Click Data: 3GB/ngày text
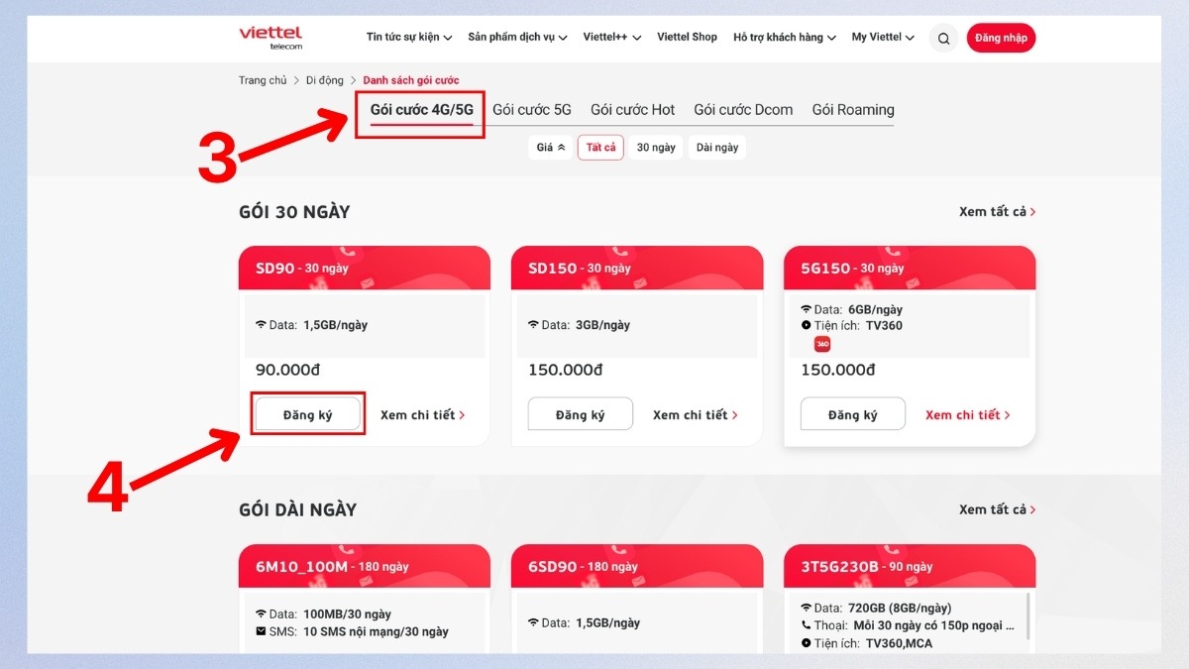 point(579,325)
